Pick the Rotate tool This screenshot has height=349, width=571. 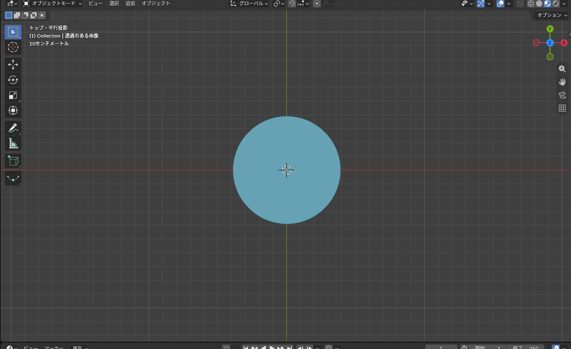pos(13,80)
